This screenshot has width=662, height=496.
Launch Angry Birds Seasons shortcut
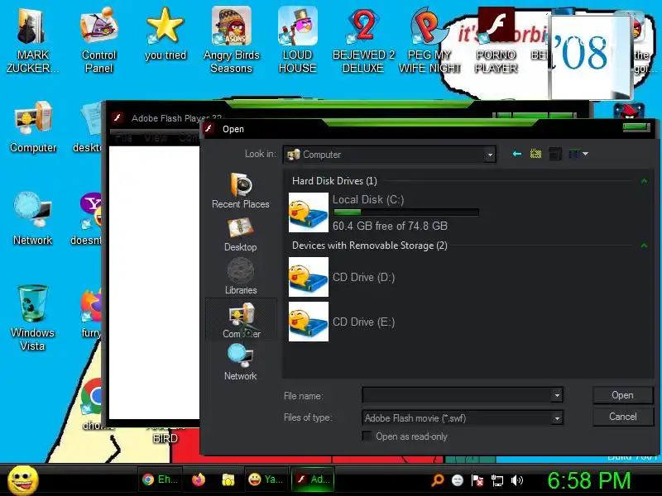pyautogui.click(x=231, y=40)
